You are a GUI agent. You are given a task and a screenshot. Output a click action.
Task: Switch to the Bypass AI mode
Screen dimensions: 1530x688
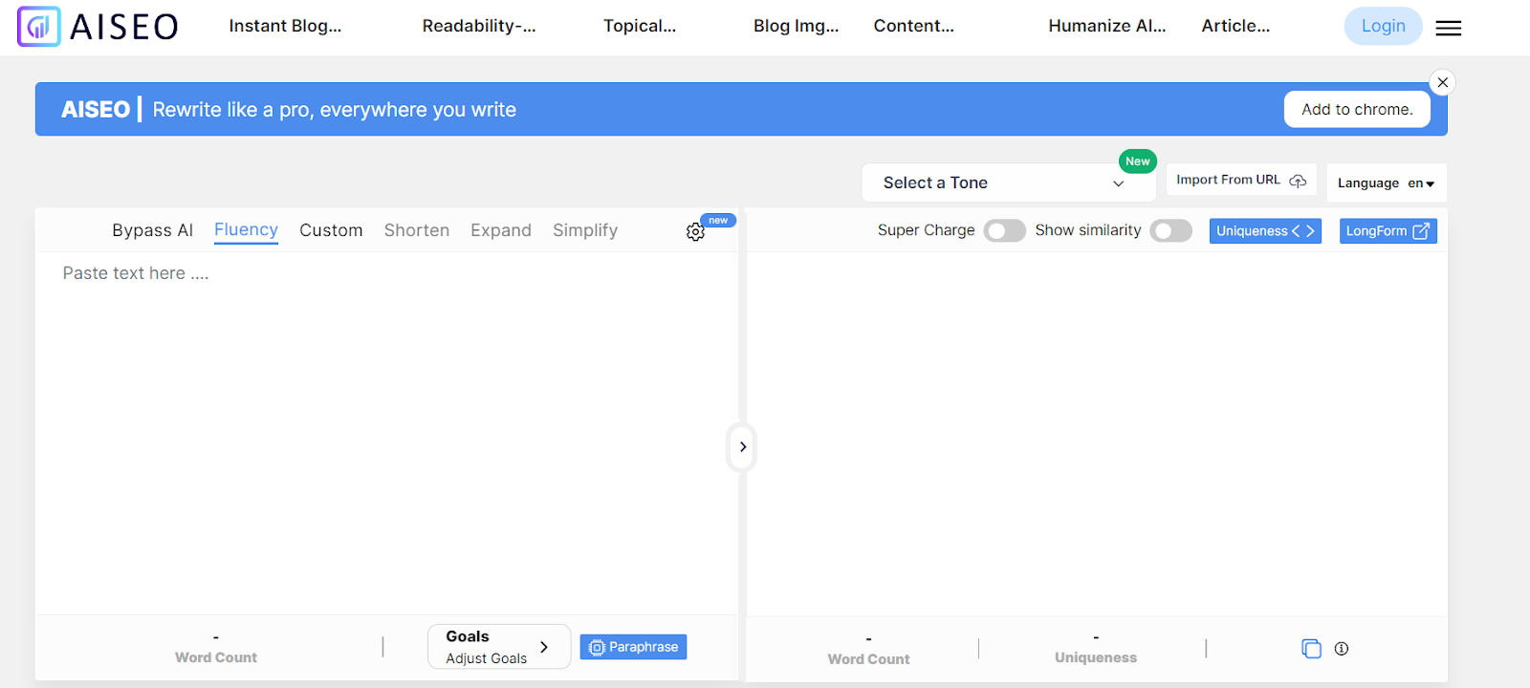152,230
